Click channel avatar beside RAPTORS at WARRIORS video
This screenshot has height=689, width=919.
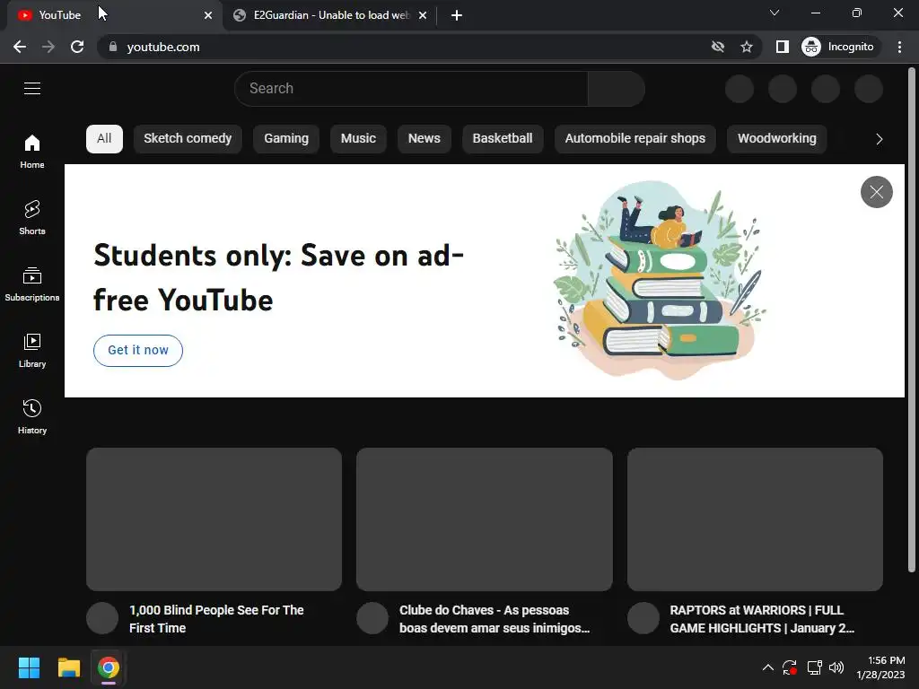click(x=643, y=618)
